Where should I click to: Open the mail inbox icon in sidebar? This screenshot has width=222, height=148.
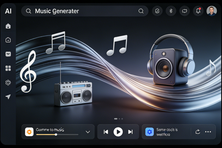(8, 54)
